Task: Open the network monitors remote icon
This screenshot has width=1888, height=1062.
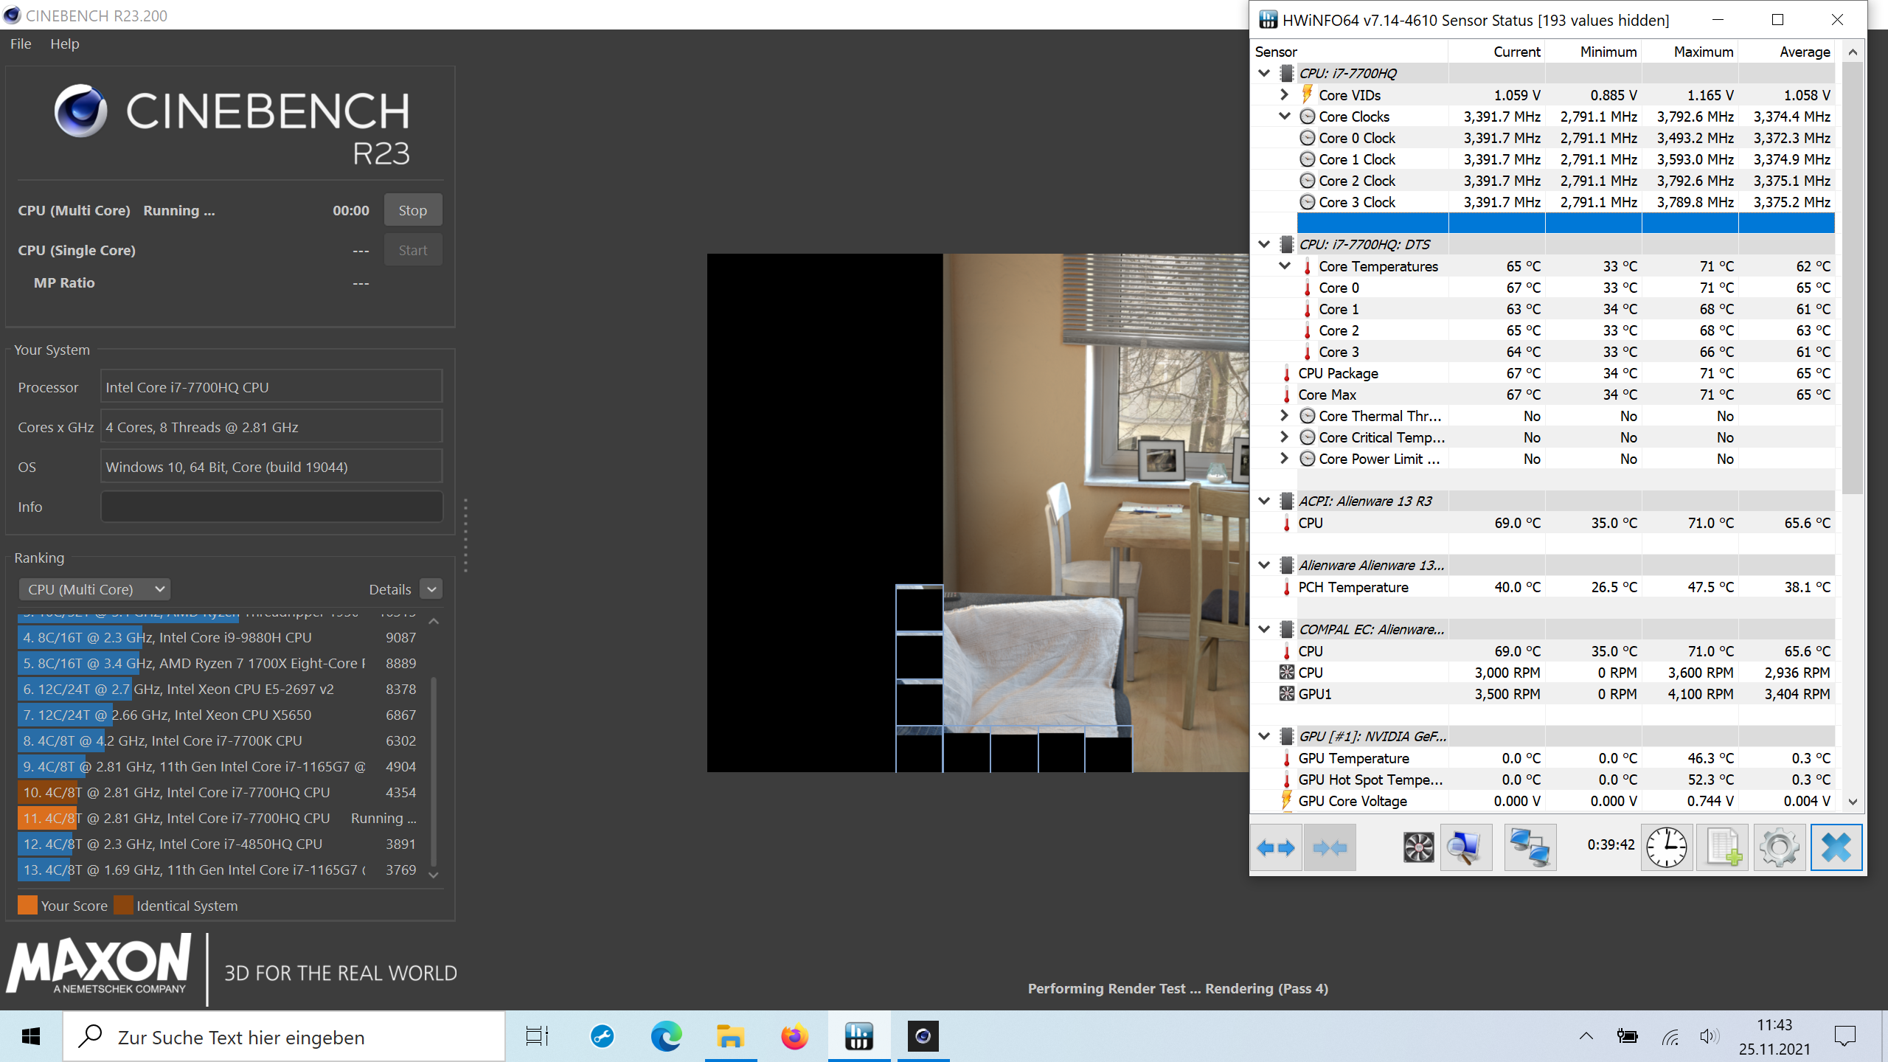Action: point(1530,847)
